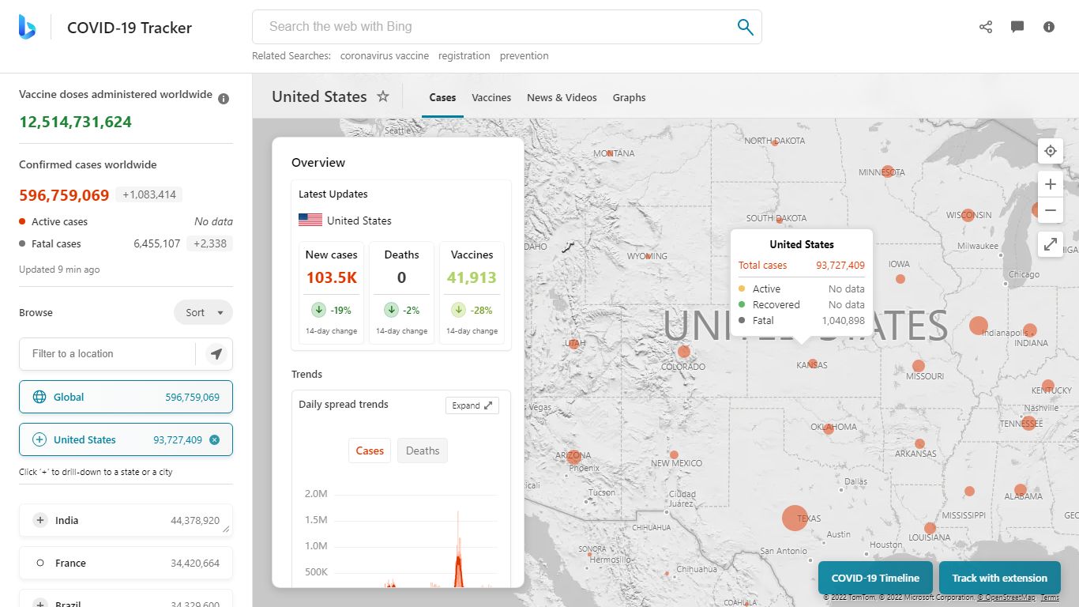Open OpenStreetMap attribution link

click(x=1006, y=598)
